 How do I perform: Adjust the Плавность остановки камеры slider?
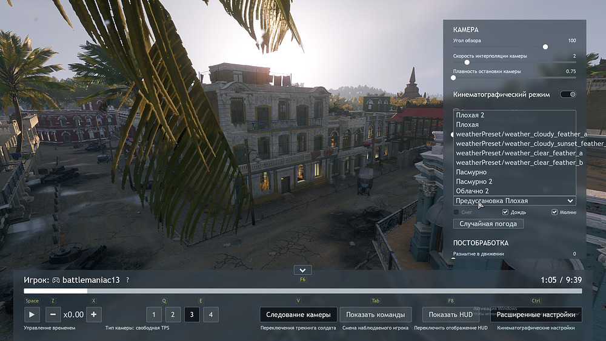tap(514, 78)
